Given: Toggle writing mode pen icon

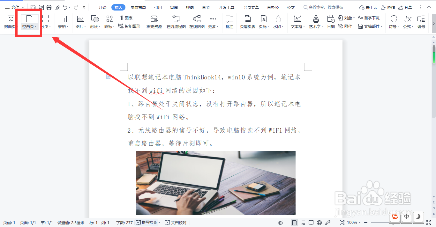Looking at the screenshot, I should click(x=328, y=223).
